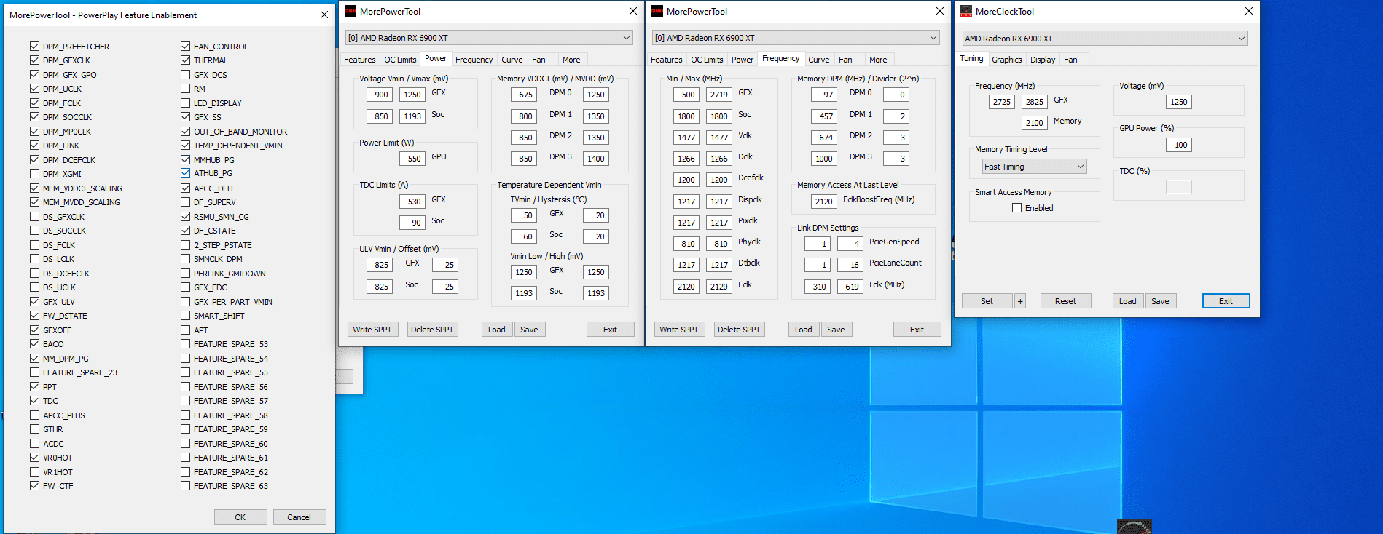Expand the MoreClockTool GPU dropdown
Screen dimensions: 1383x534
click(1105, 39)
